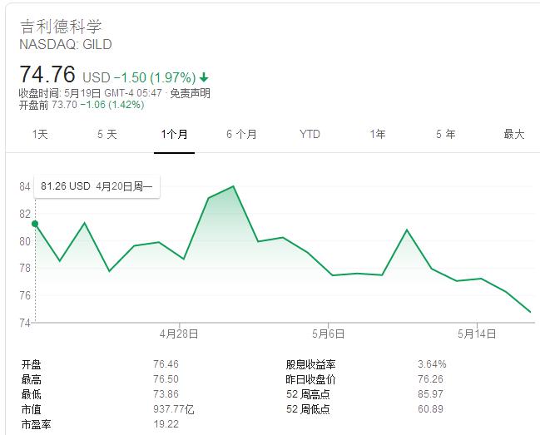540x435 pixels.
Task: Switch chart to the 1天 range
Action: pyautogui.click(x=40, y=134)
